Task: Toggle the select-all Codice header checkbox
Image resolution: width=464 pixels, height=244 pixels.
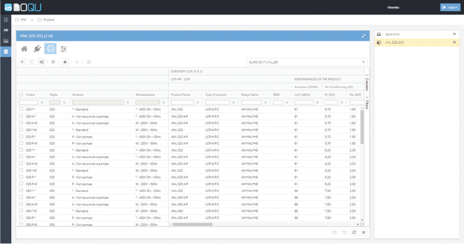Action: (x=21, y=95)
